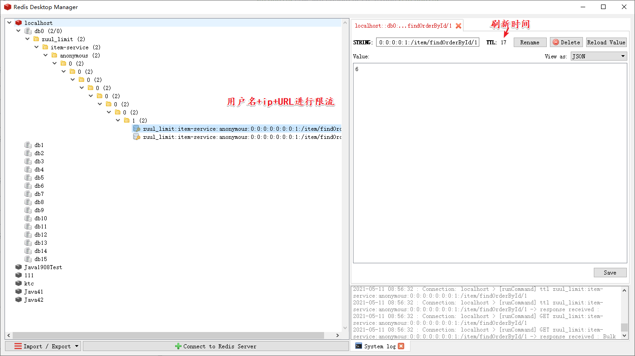This screenshot has width=635, height=356.
Task: Click the System log vertical scrollbar
Action: (625, 327)
